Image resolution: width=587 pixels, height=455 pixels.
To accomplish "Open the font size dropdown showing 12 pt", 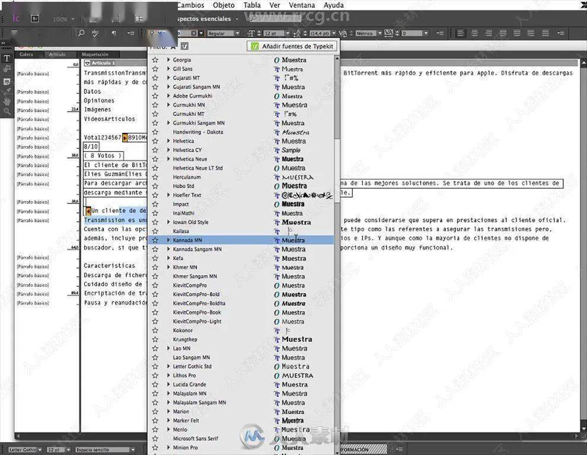I will pyautogui.click(x=288, y=33).
